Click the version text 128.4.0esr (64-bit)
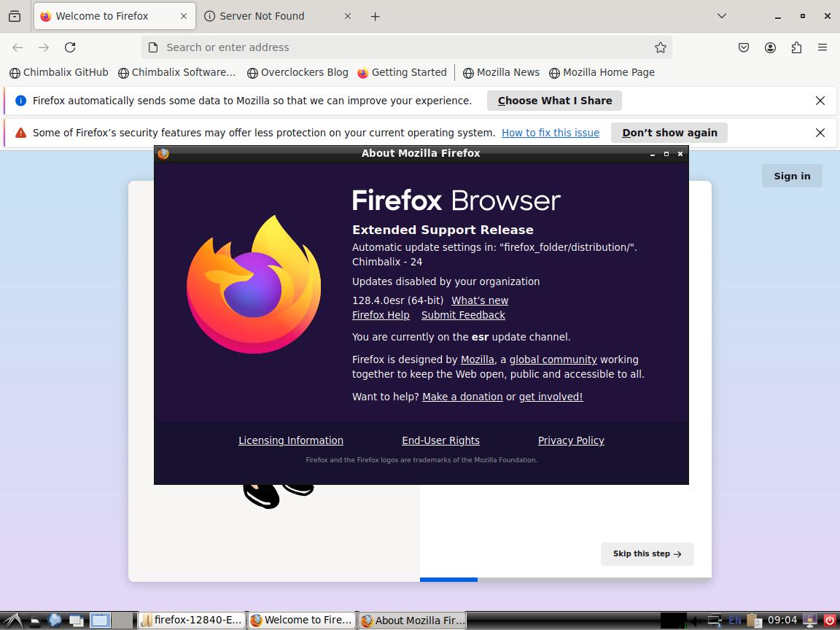This screenshot has width=840, height=630. (397, 300)
